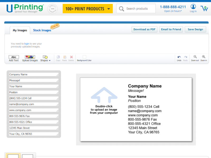Select Company Name text on card preview
Image resolution: width=211 pixels, height=158 pixels.
(x=145, y=86)
